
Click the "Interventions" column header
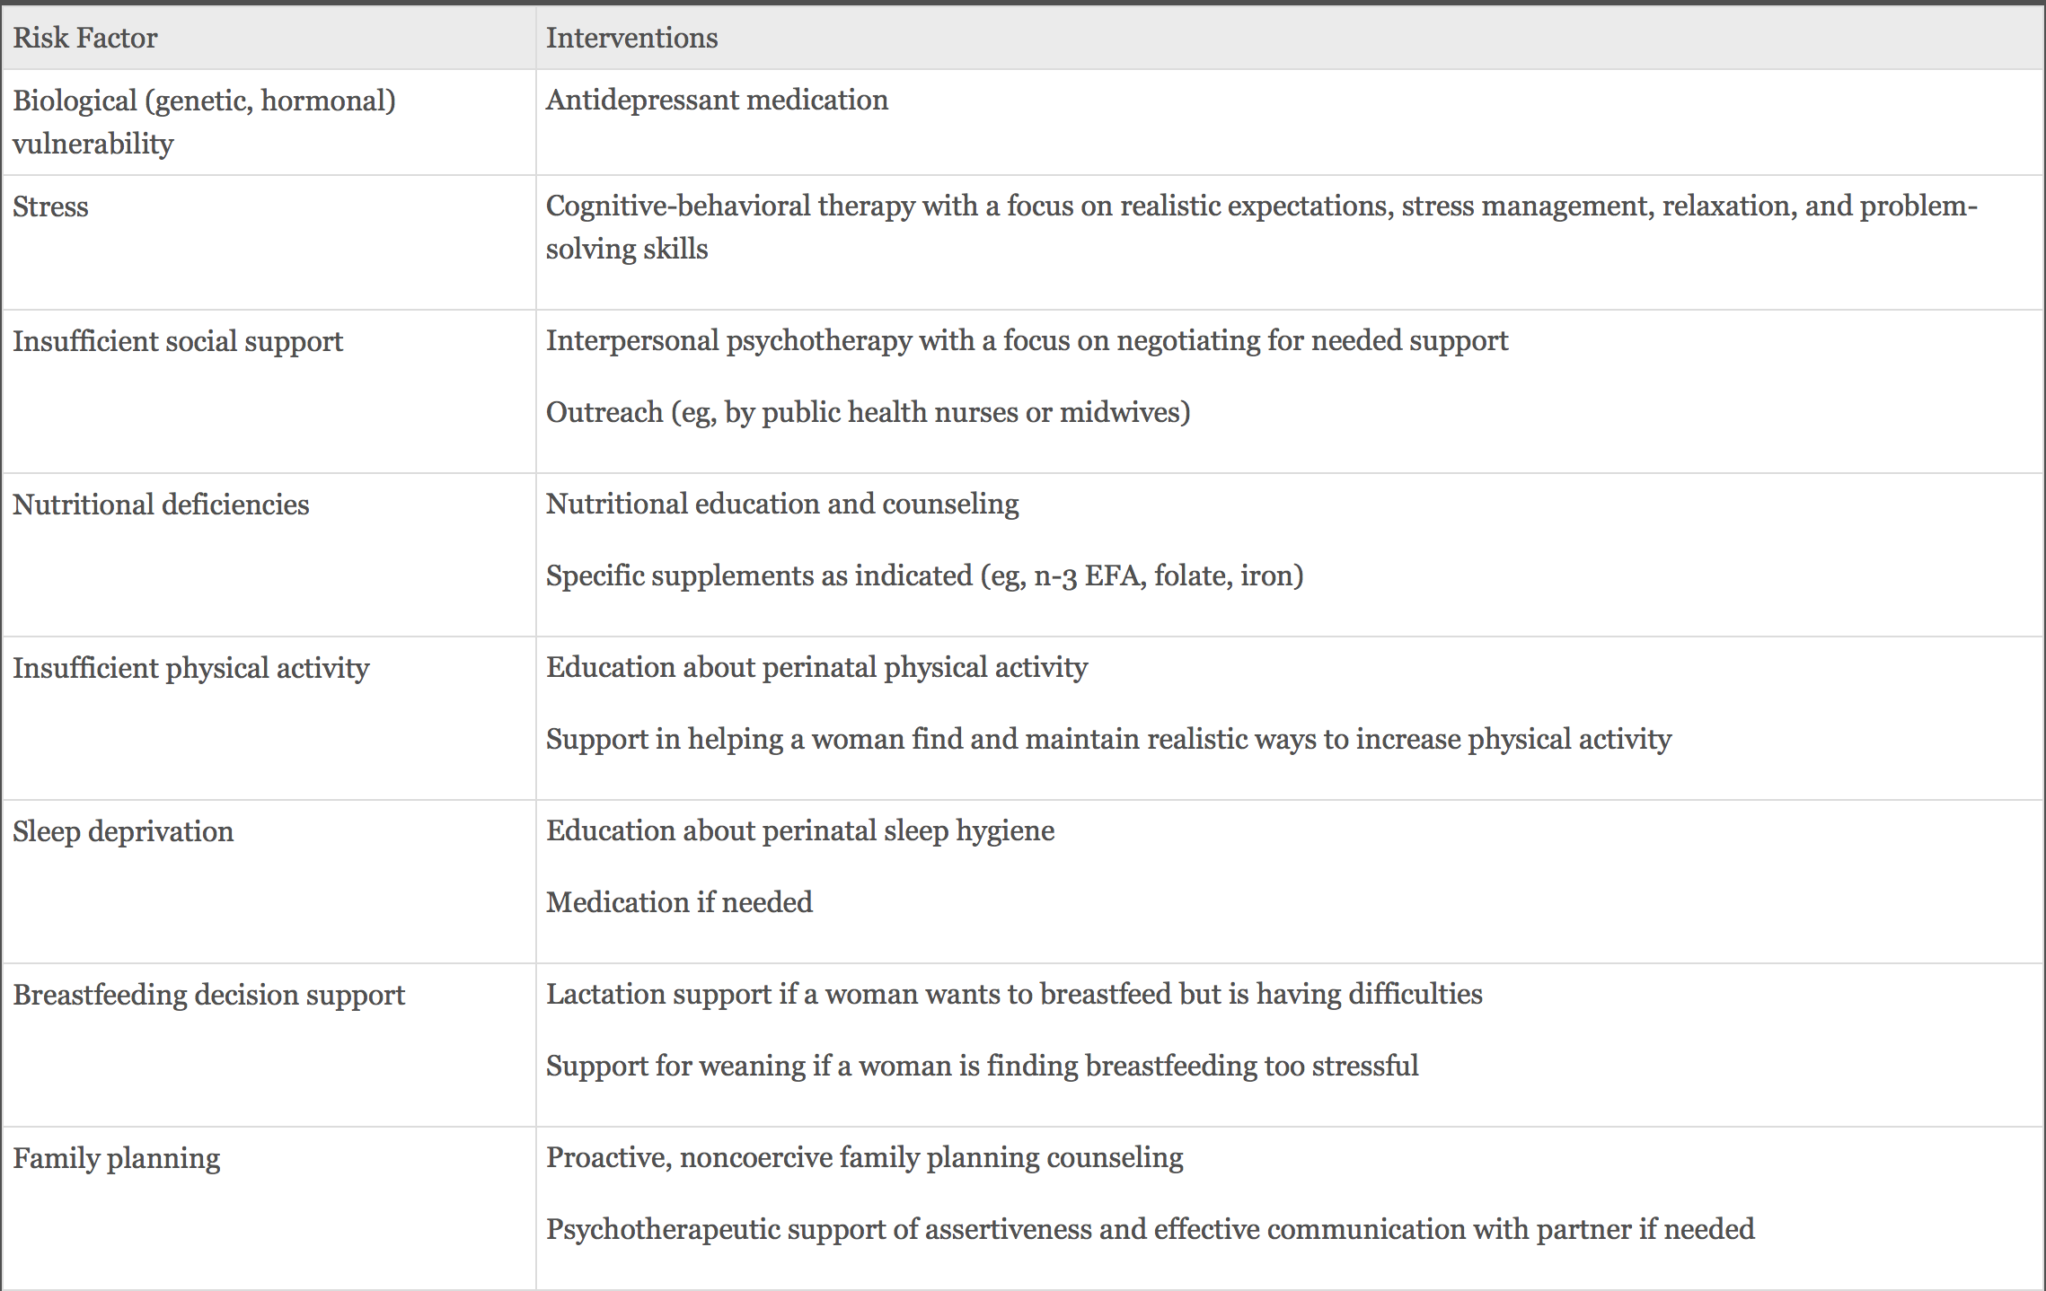click(x=631, y=38)
